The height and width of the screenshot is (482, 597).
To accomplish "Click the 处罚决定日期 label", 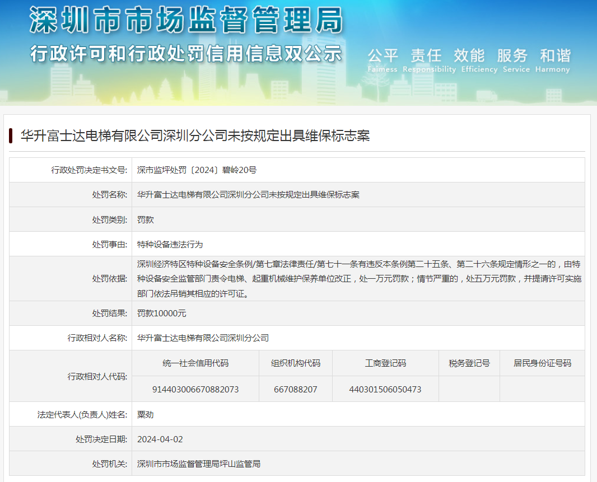I will coord(101,439).
